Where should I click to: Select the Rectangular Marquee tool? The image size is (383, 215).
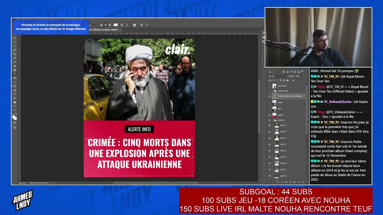coord(14,42)
